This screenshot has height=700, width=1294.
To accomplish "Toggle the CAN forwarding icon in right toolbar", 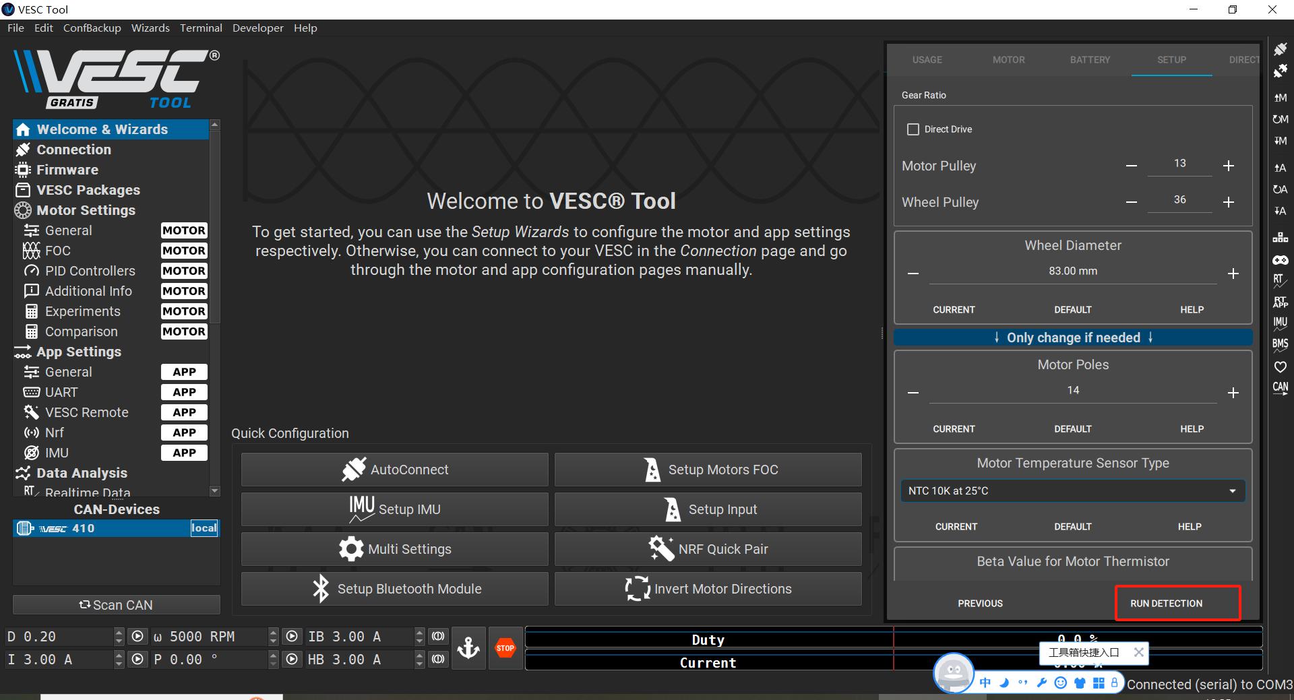I will [x=1280, y=389].
